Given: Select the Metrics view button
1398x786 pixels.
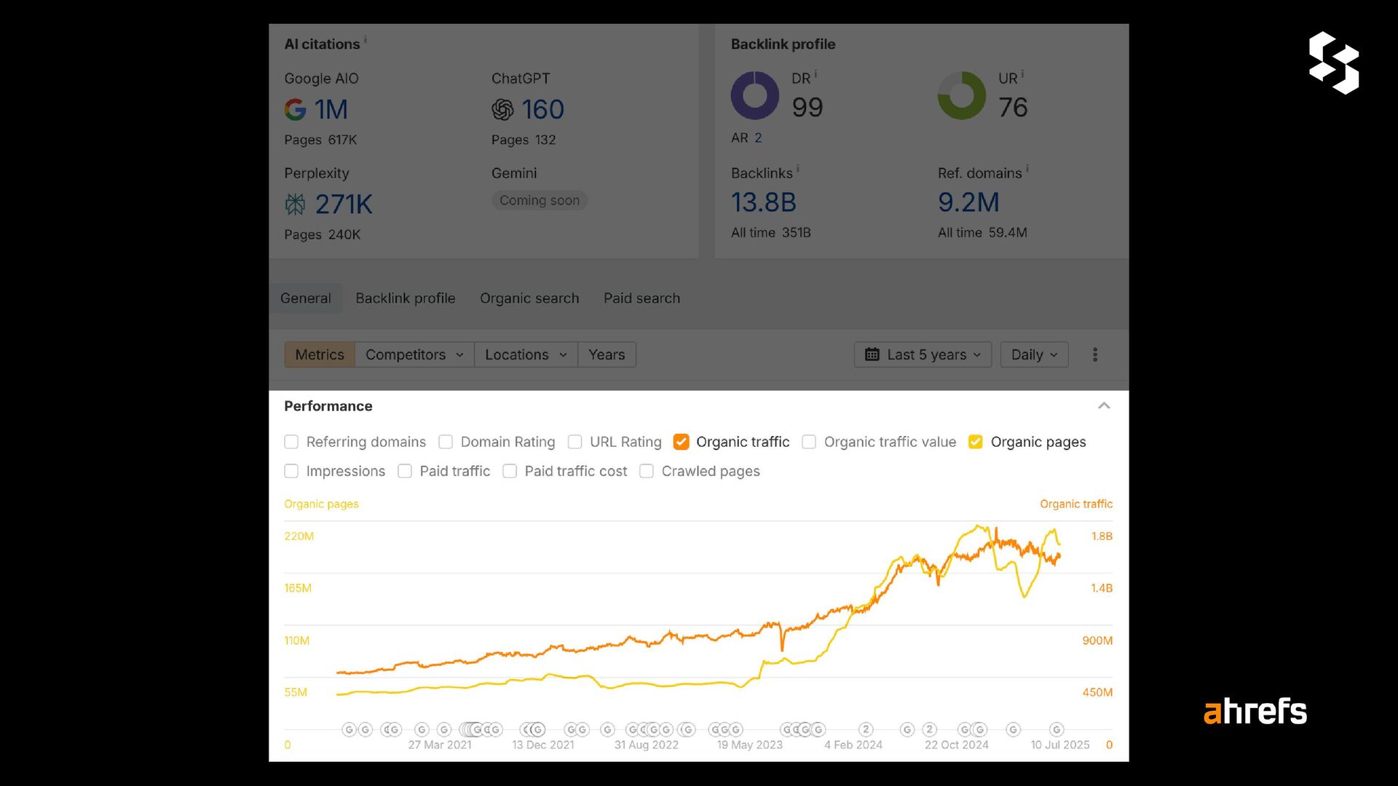Looking at the screenshot, I should (320, 354).
